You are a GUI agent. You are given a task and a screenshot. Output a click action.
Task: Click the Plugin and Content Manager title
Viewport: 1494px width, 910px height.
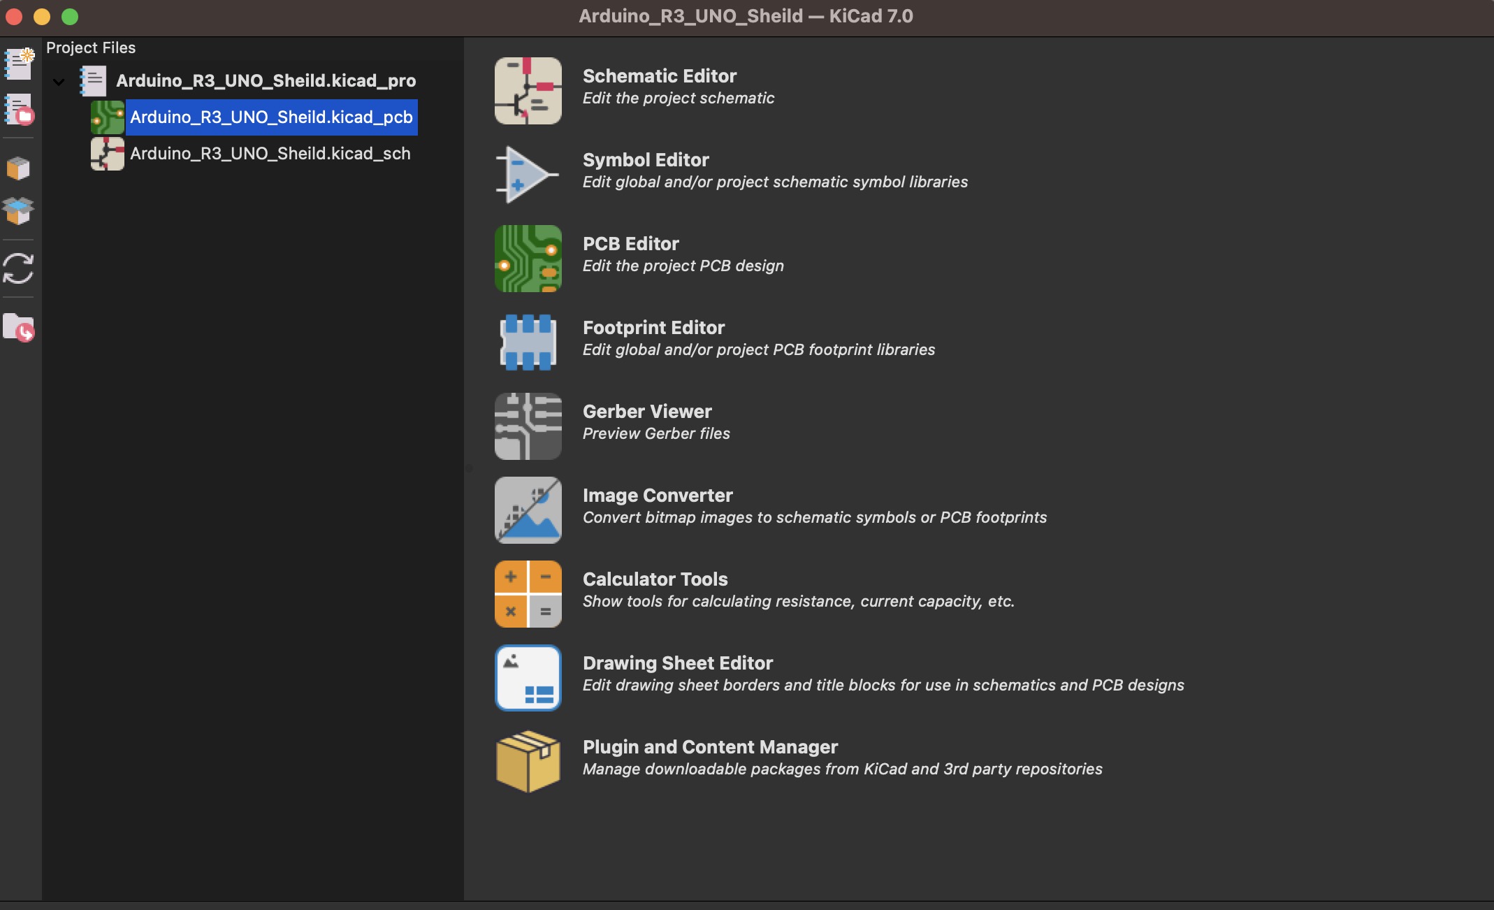point(710,746)
